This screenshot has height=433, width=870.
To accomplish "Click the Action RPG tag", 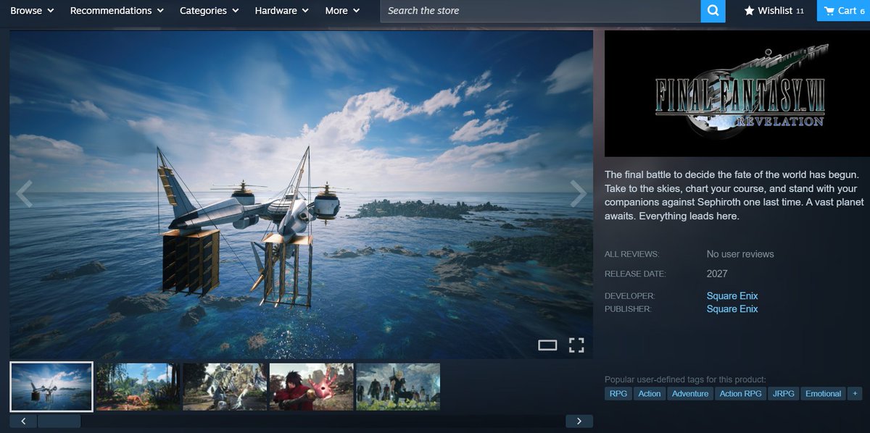I will click(x=741, y=394).
